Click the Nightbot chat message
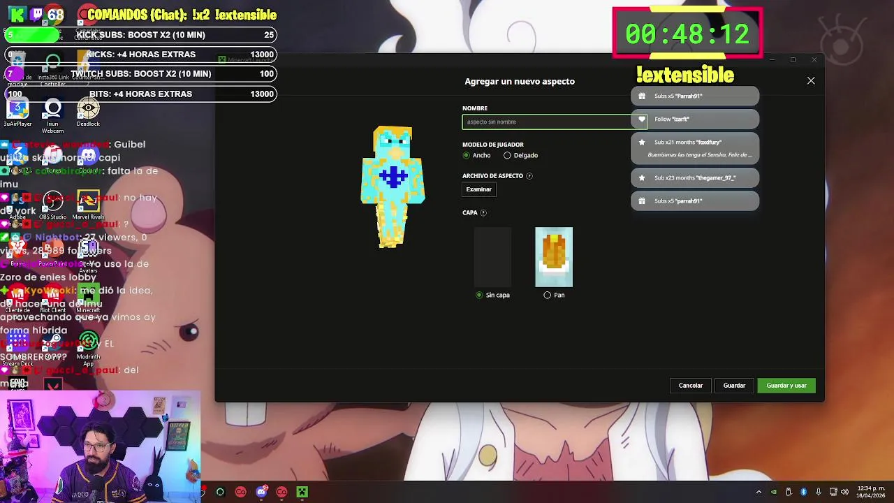 [75, 244]
